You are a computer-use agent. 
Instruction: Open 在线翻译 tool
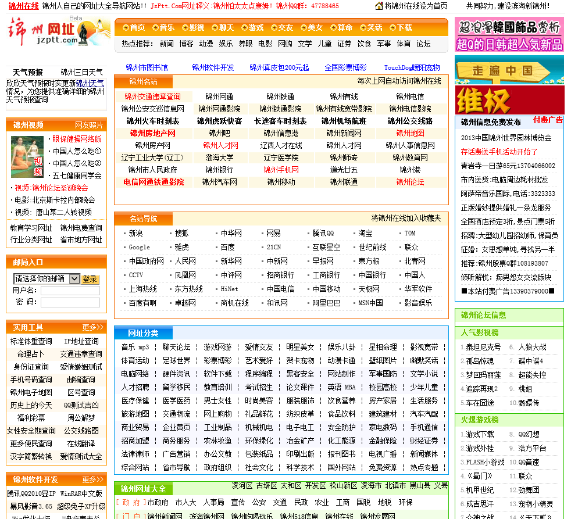tap(81, 443)
